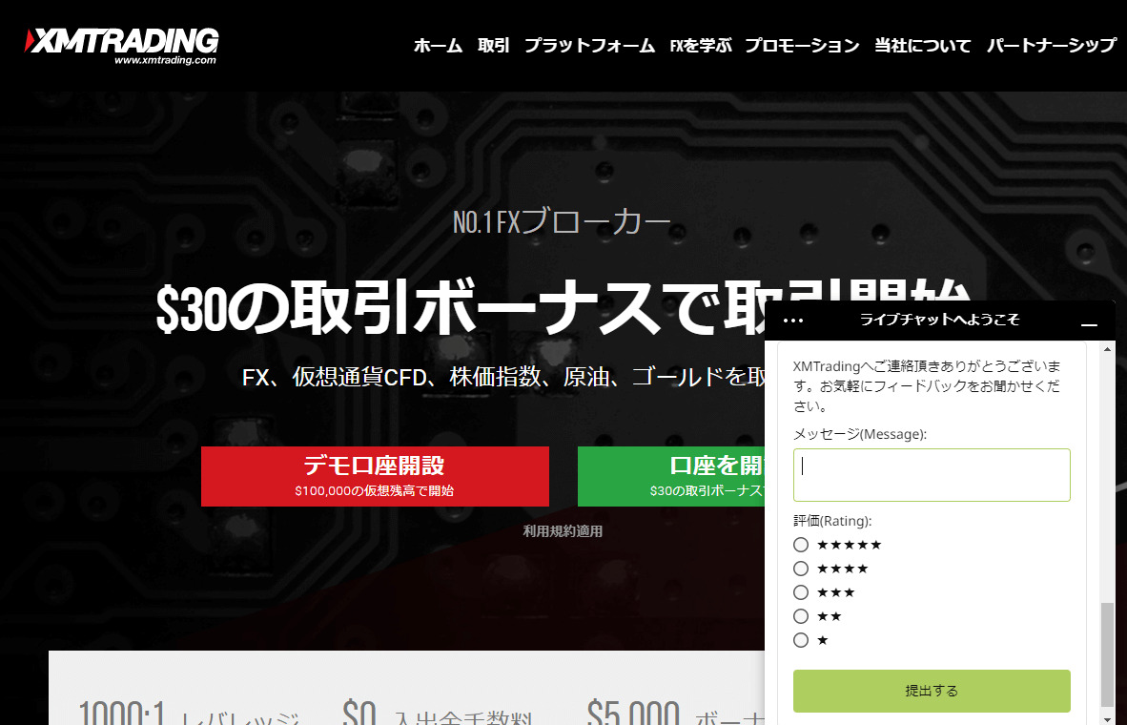Open the 取引 menu item

[494, 46]
